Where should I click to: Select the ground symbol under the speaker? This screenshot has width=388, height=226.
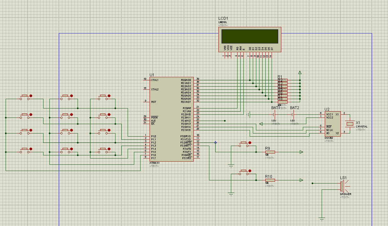pyautogui.click(x=322, y=219)
